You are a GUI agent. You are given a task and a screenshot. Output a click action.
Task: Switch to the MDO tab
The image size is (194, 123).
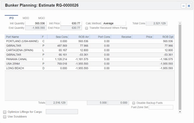click(x=26, y=18)
